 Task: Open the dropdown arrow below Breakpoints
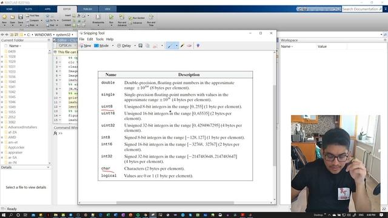point(98,25)
